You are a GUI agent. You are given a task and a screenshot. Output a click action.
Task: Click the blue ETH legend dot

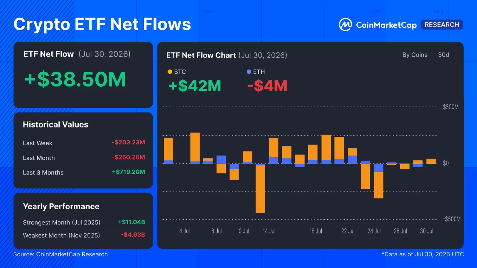(249, 72)
